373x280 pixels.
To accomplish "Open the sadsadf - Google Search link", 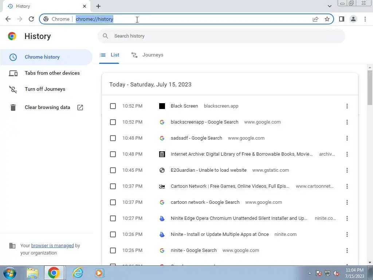I will coord(196,138).
